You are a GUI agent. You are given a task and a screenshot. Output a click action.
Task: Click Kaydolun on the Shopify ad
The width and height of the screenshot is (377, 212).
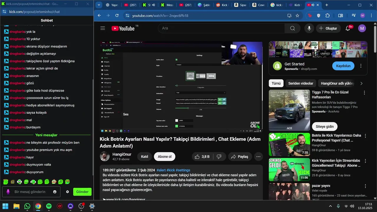pos(343,66)
